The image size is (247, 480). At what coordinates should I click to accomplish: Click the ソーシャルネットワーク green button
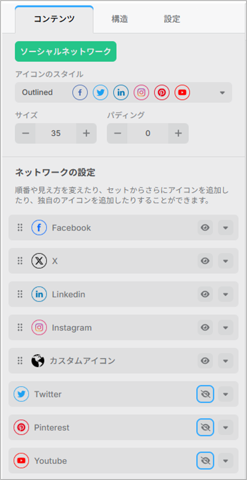[66, 51]
